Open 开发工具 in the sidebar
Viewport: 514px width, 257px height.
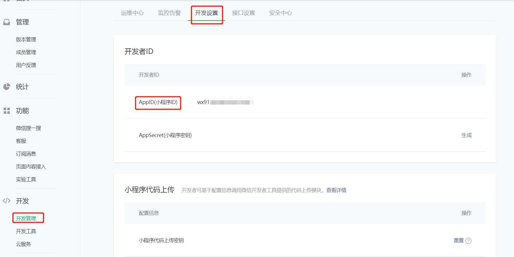click(x=26, y=231)
